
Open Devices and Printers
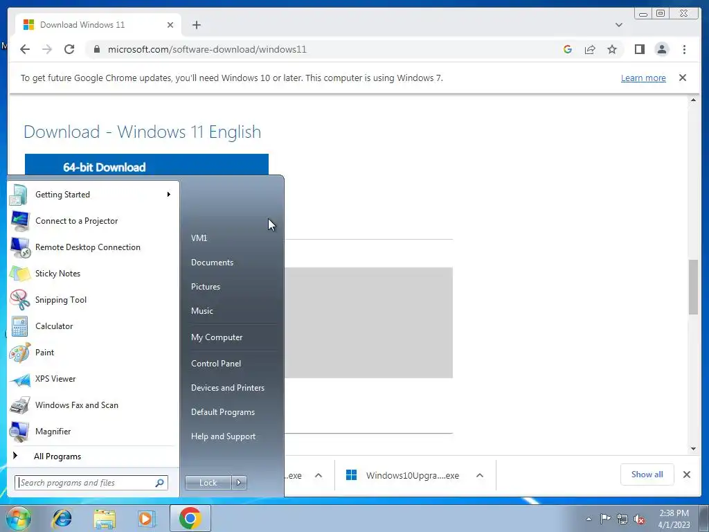227,388
